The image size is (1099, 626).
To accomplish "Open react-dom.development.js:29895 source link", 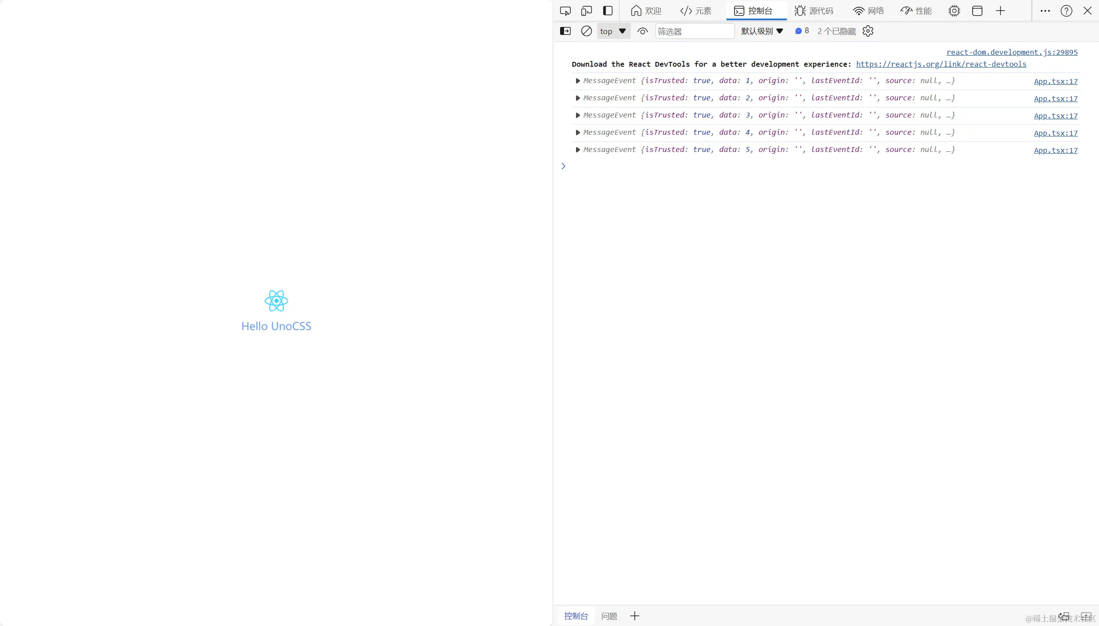I will (x=1012, y=52).
